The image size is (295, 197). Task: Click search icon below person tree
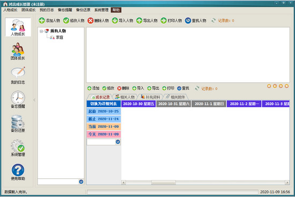click(x=81, y=181)
